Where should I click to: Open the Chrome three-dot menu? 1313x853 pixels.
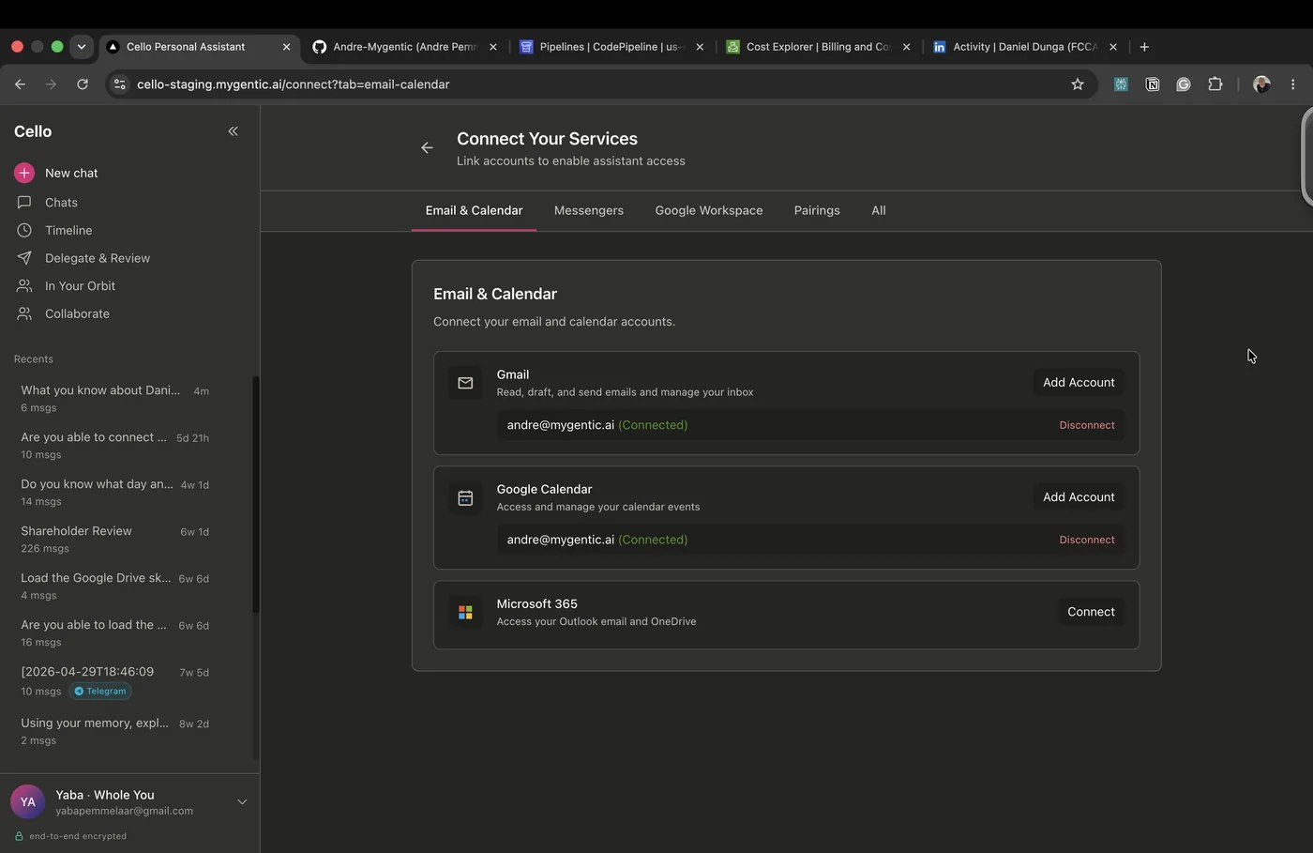1292,84
